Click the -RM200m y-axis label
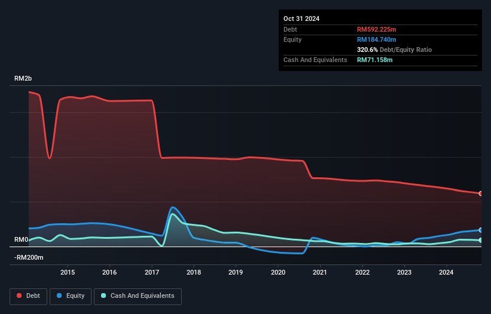491x314 pixels. 29,257
